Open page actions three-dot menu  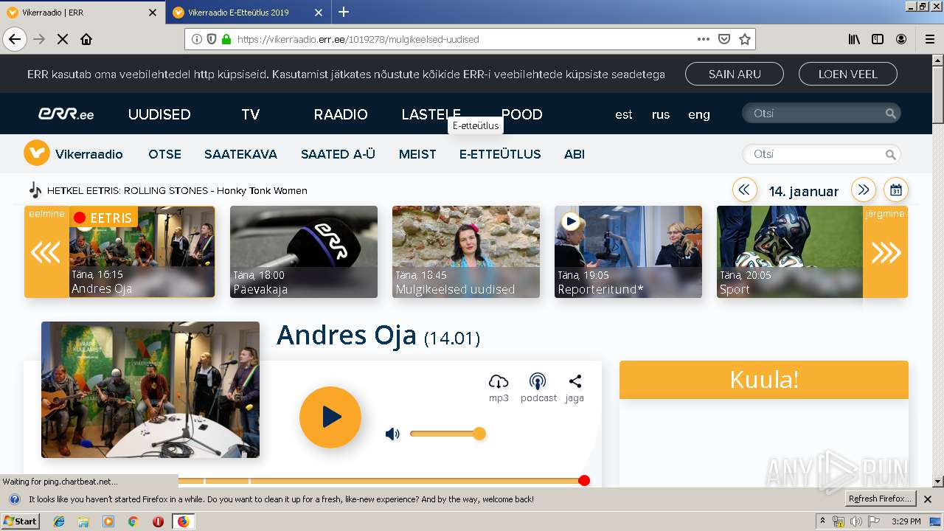[x=704, y=39]
